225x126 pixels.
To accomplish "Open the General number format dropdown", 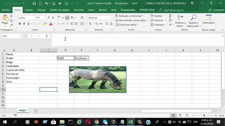I will click(x=112, y=18).
